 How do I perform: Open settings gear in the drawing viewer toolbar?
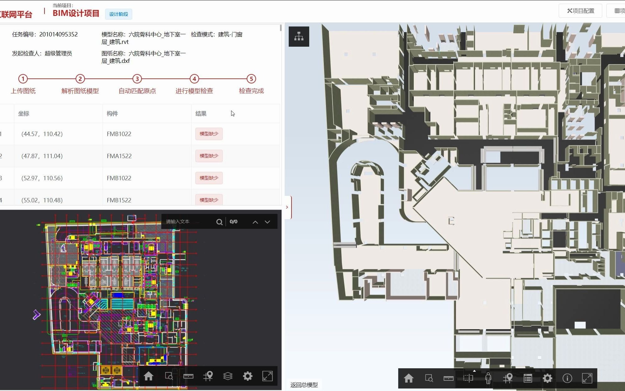[x=248, y=376]
